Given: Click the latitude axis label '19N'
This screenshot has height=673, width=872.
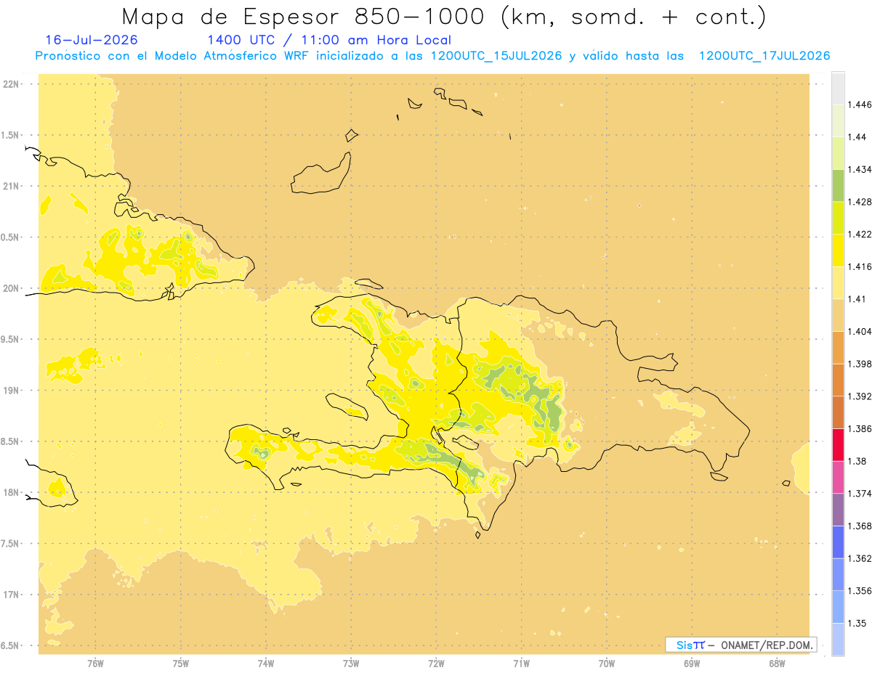Looking at the screenshot, I should tap(12, 390).
